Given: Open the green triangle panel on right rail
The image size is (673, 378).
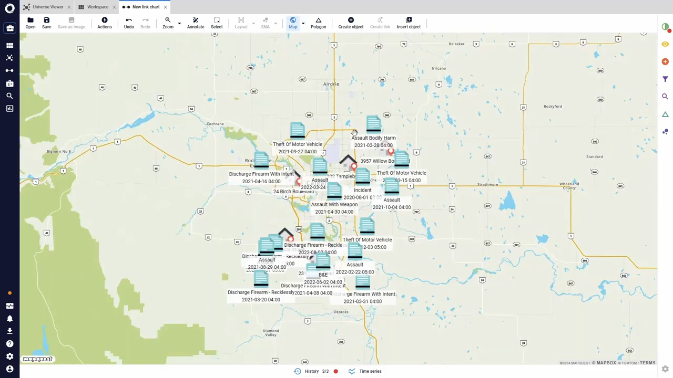Looking at the screenshot, I should 665,114.
